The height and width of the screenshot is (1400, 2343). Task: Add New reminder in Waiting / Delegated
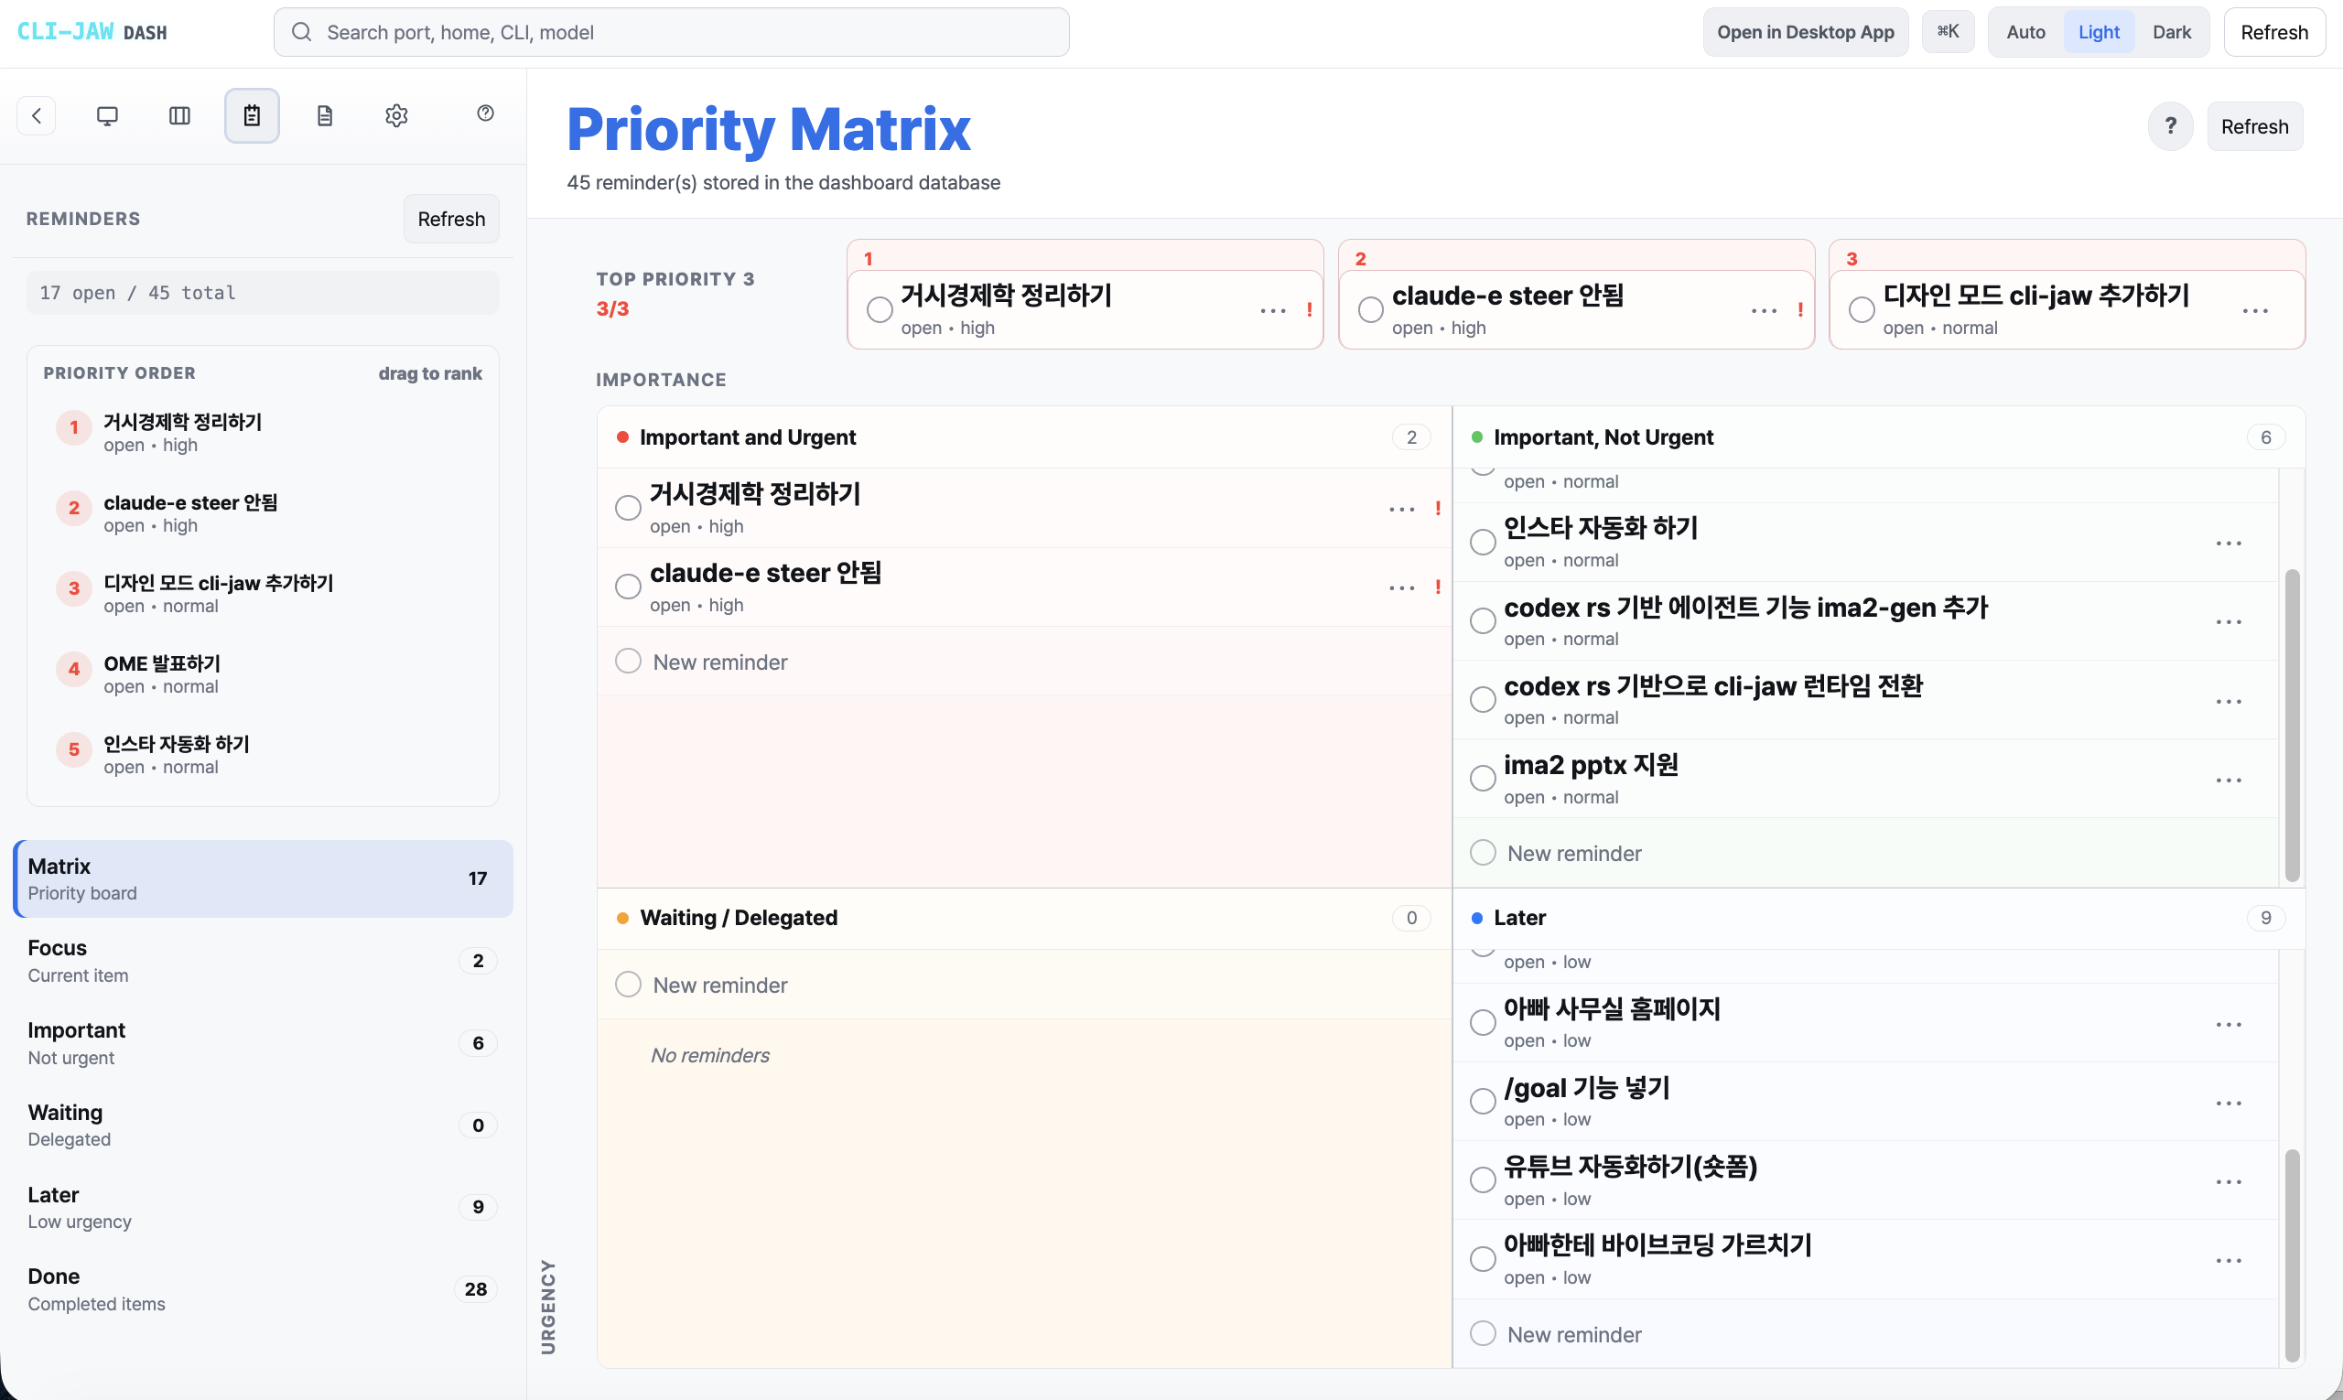pyautogui.click(x=1024, y=985)
